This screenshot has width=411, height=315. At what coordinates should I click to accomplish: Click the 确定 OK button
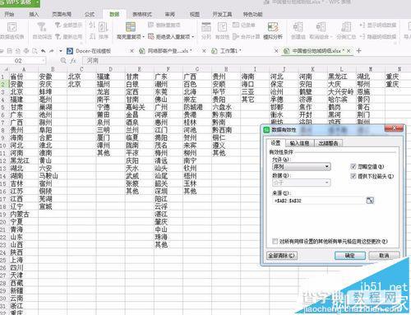[350, 256]
